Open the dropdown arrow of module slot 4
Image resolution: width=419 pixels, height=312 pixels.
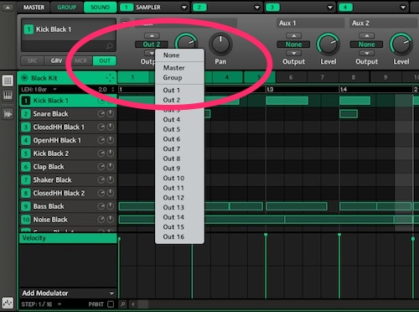(403, 8)
